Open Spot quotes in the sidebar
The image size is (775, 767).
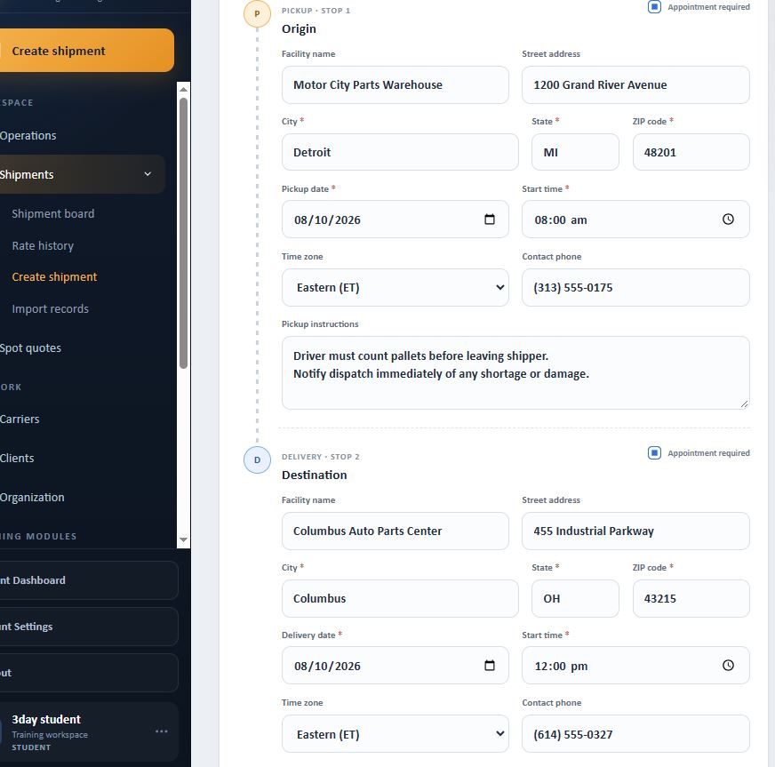pyautogui.click(x=30, y=348)
